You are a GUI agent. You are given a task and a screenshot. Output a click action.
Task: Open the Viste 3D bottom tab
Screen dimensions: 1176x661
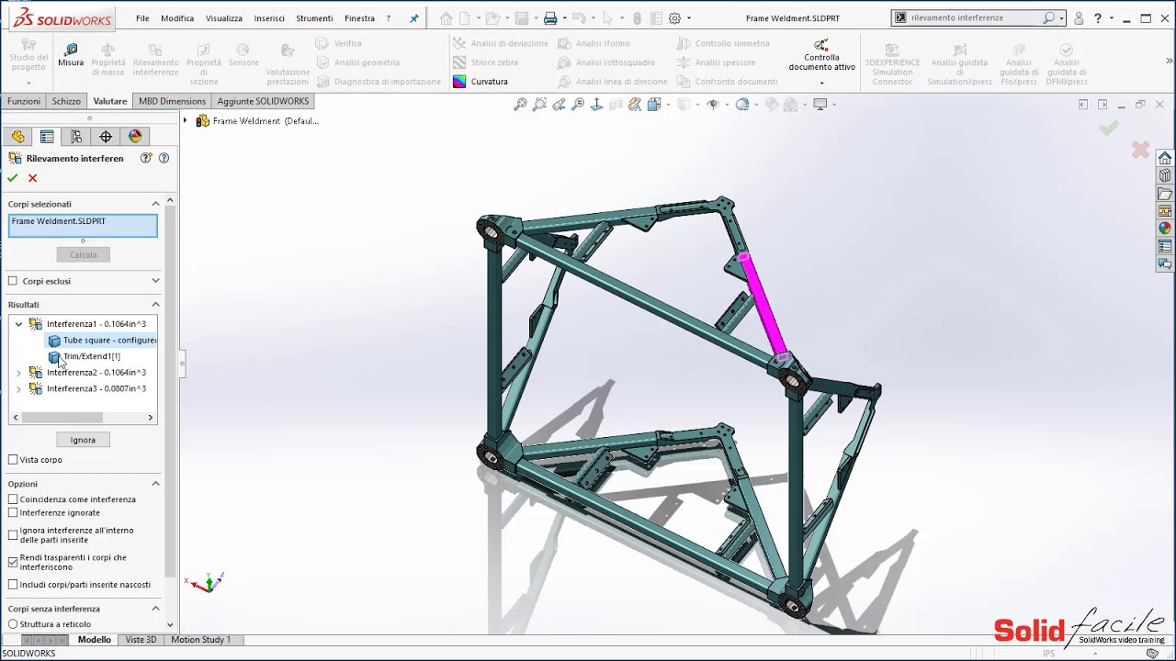click(141, 640)
